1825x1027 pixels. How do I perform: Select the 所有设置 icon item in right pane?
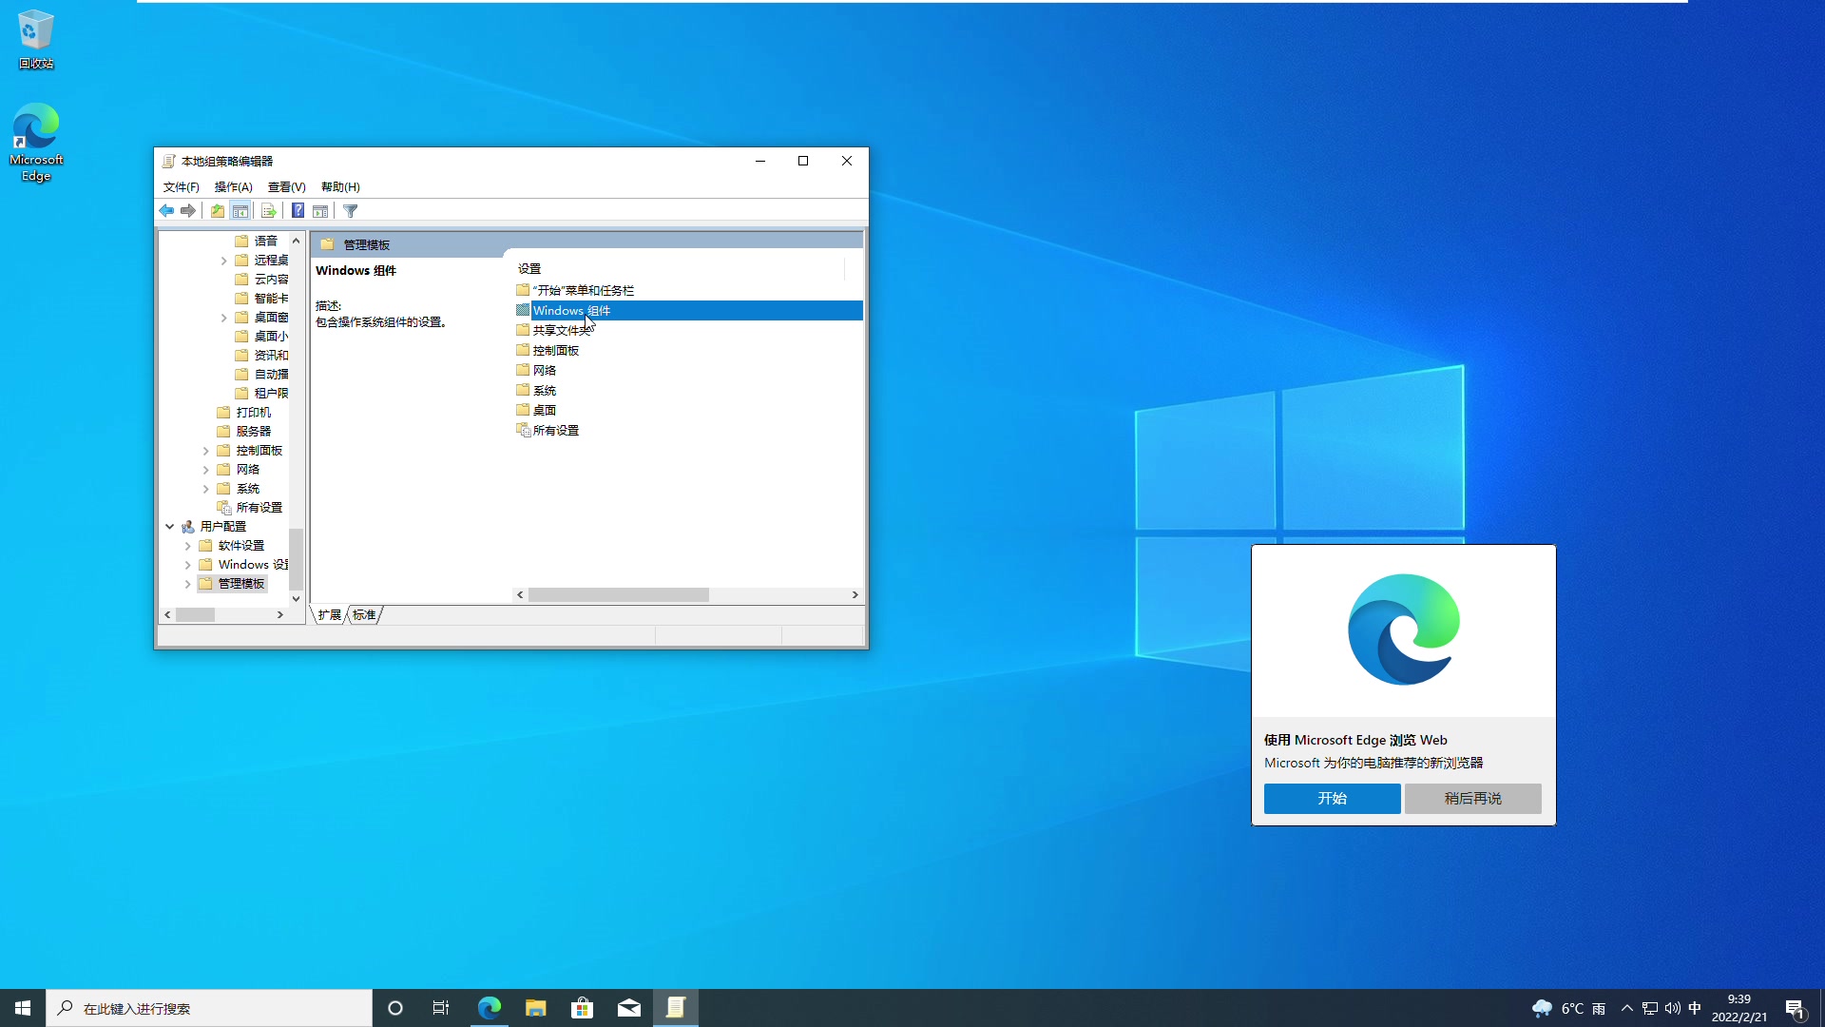coord(547,431)
